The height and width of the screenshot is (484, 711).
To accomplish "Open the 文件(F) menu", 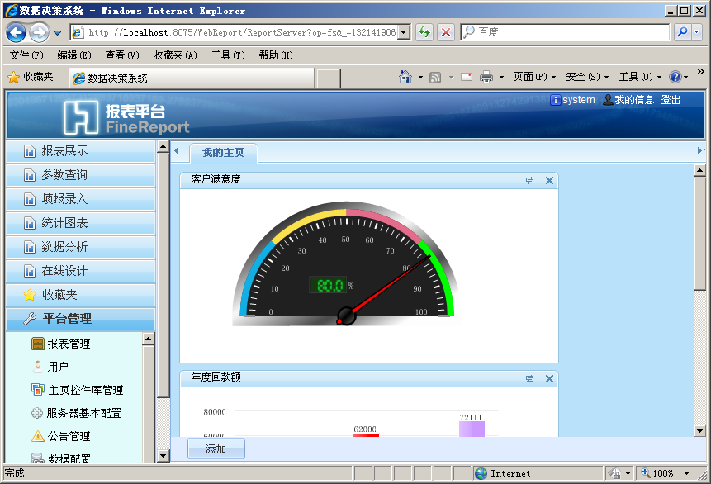I will [26, 55].
